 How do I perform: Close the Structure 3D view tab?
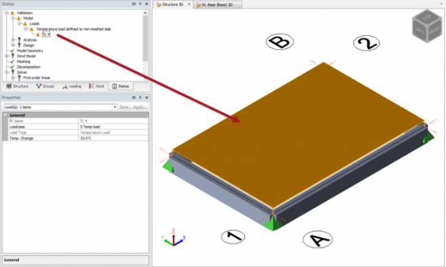pyautogui.click(x=189, y=4)
